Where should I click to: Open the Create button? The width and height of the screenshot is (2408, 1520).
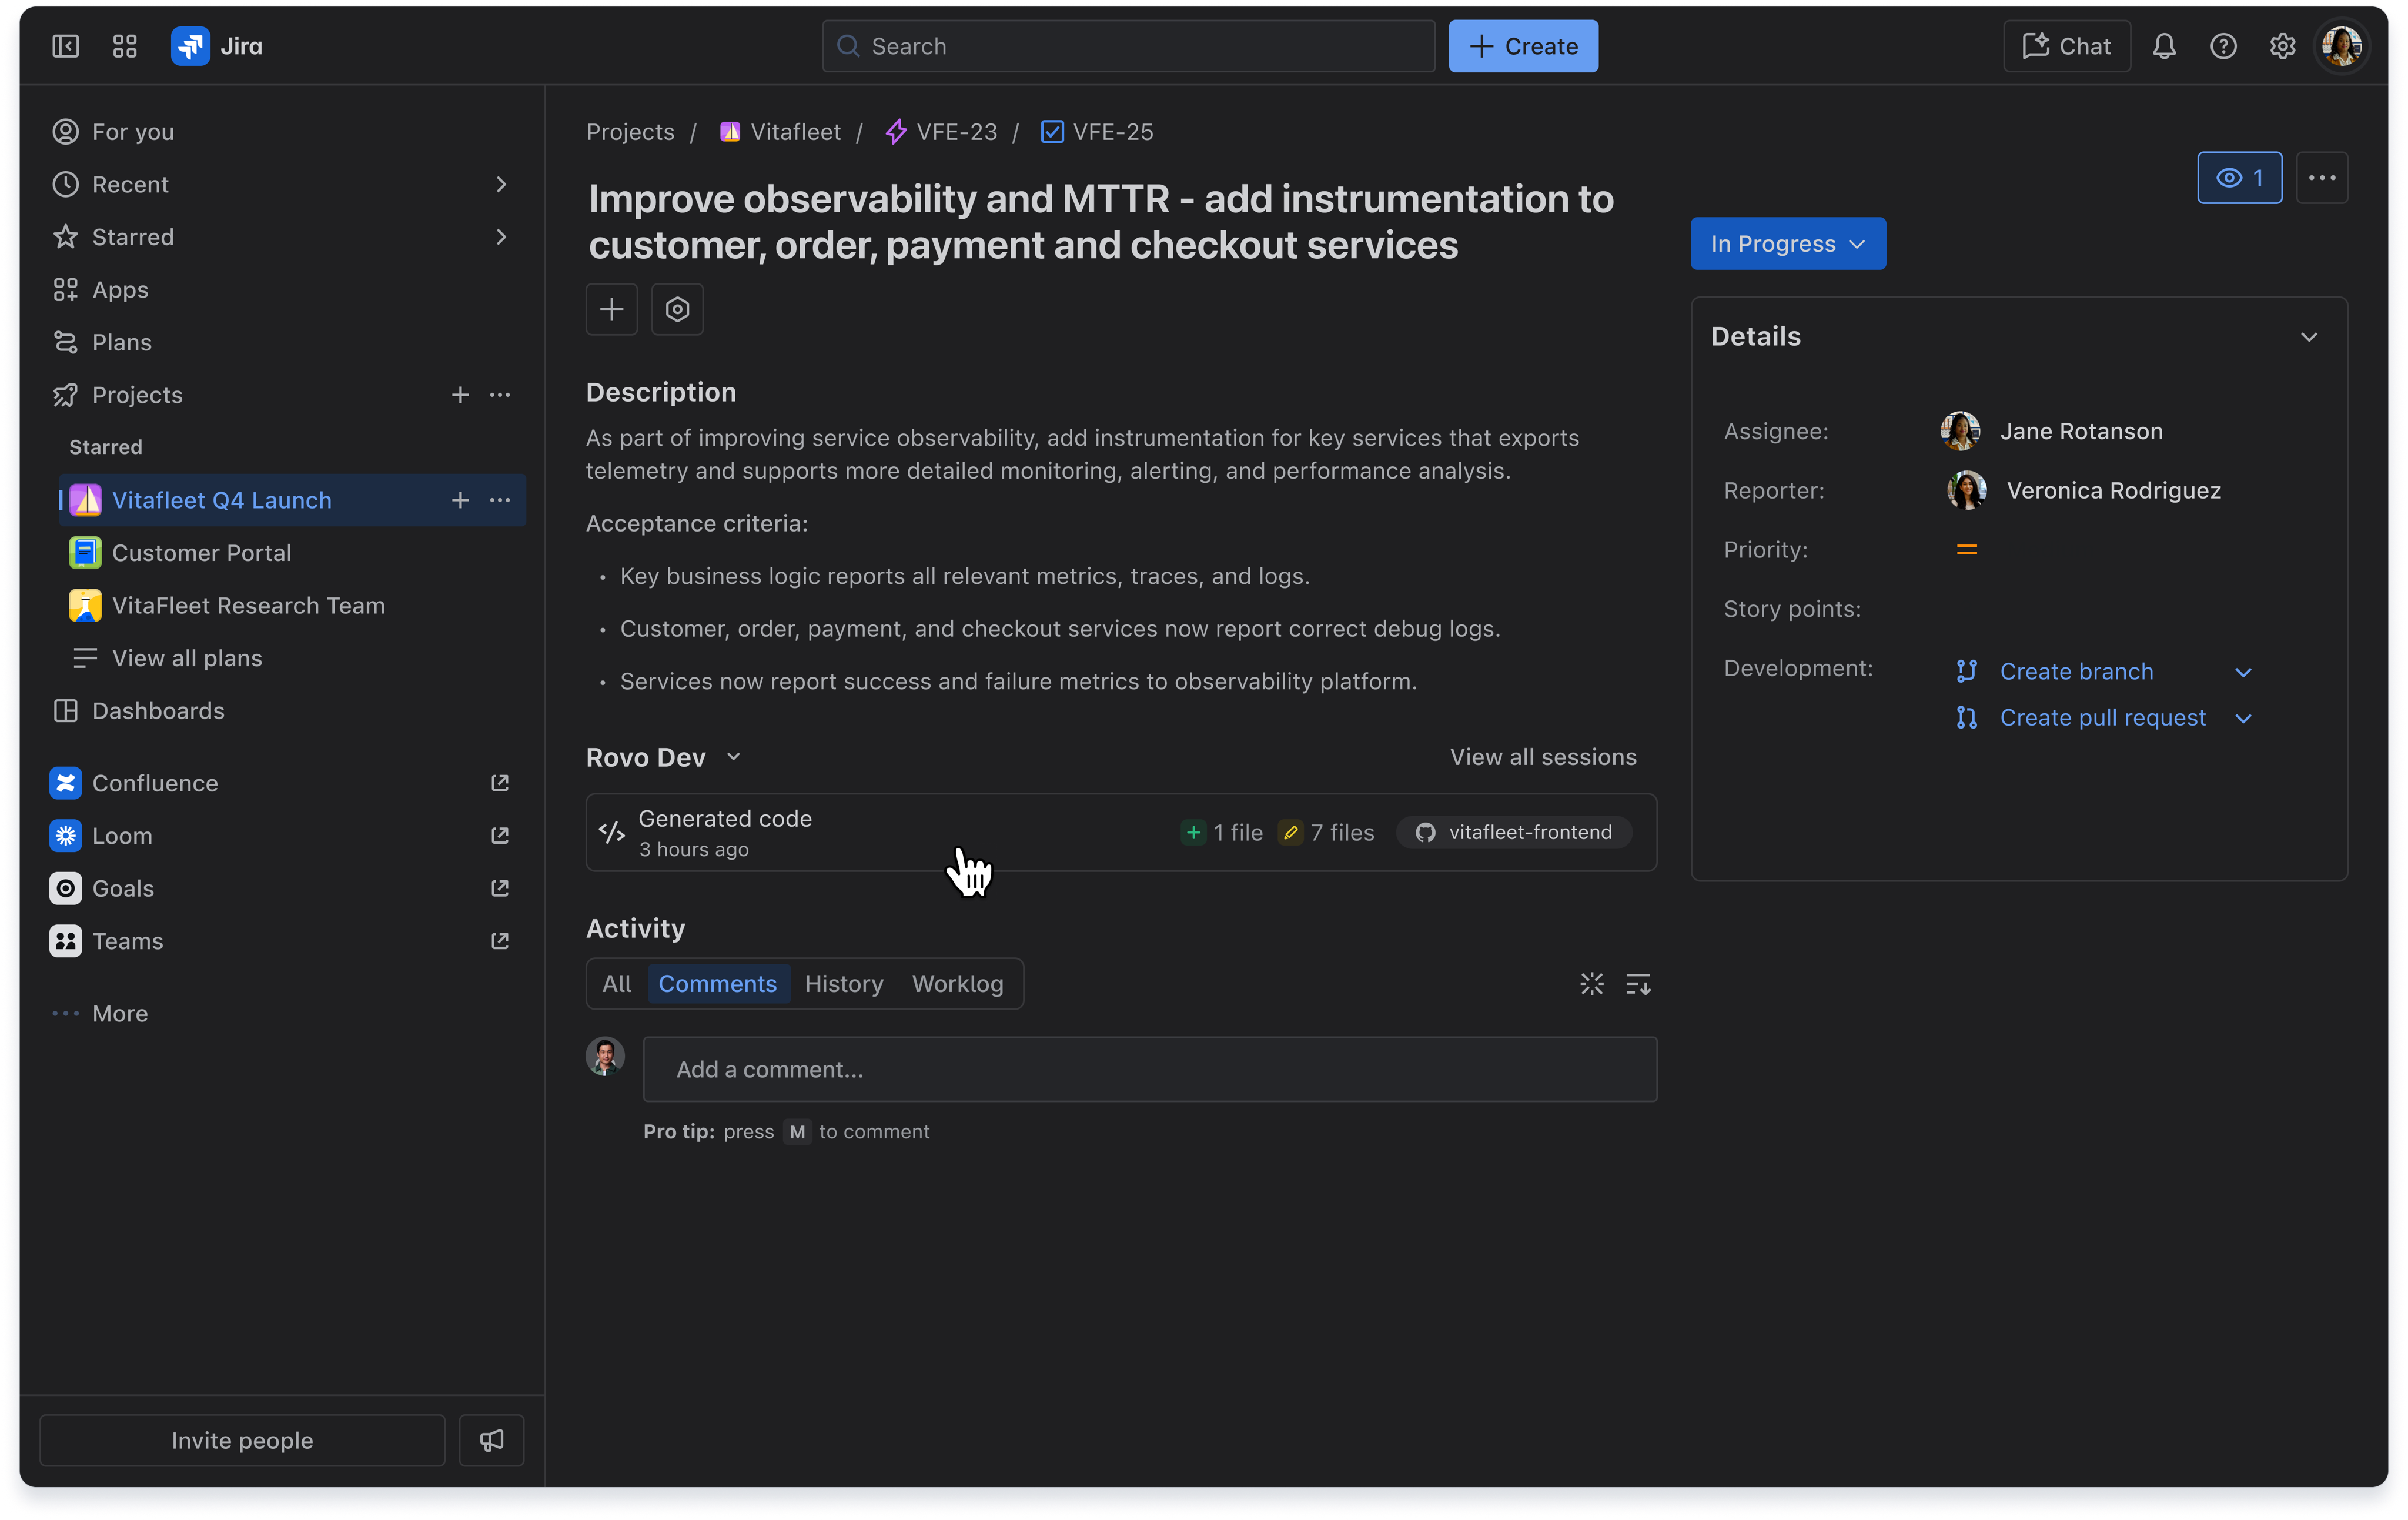point(1522,46)
